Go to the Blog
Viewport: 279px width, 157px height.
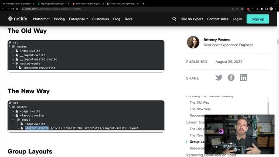point(117,19)
